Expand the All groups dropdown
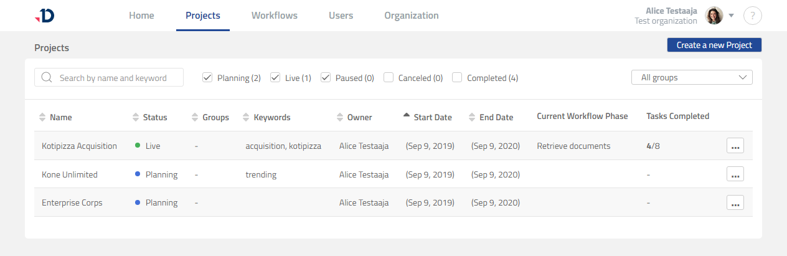Image resolution: width=787 pixels, height=256 pixels. coord(692,78)
